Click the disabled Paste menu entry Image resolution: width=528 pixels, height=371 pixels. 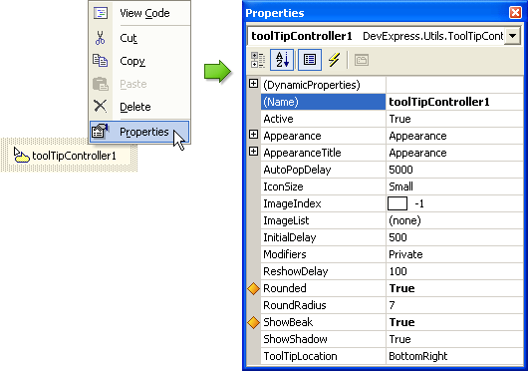(x=133, y=84)
